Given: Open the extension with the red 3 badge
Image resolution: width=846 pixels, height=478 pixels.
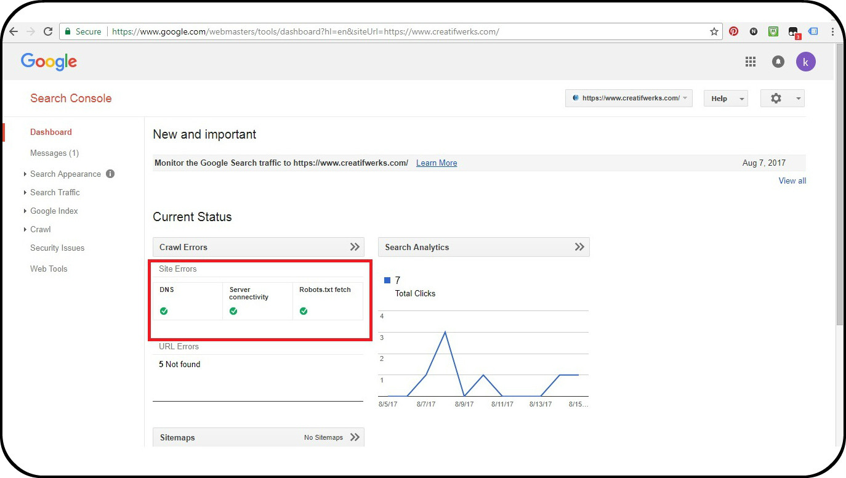Looking at the screenshot, I should coord(794,32).
